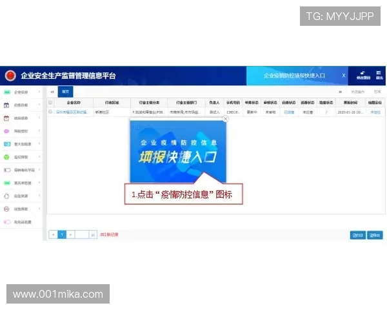This screenshot has width=387, height=310.
Task: Click the 手机号码 column header
Action: [233, 103]
